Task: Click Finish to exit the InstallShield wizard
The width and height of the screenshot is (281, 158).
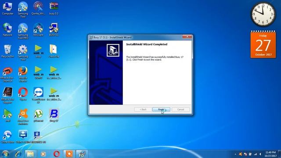Action: tap(161, 109)
